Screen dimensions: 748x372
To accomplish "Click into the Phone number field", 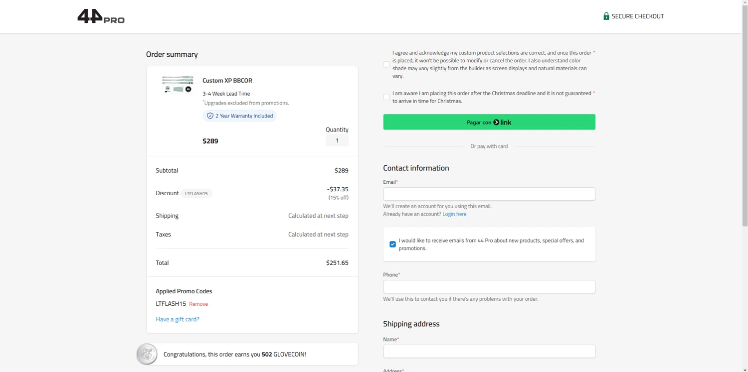I will click(x=489, y=287).
